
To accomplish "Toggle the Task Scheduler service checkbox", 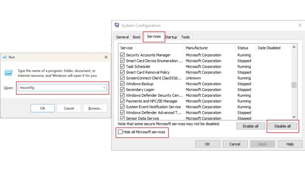I will pyautogui.click(x=122, y=66).
